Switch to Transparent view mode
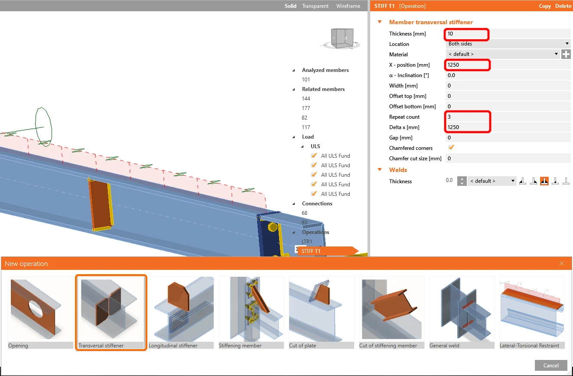Screen dimensions: 573x376 coord(315,6)
